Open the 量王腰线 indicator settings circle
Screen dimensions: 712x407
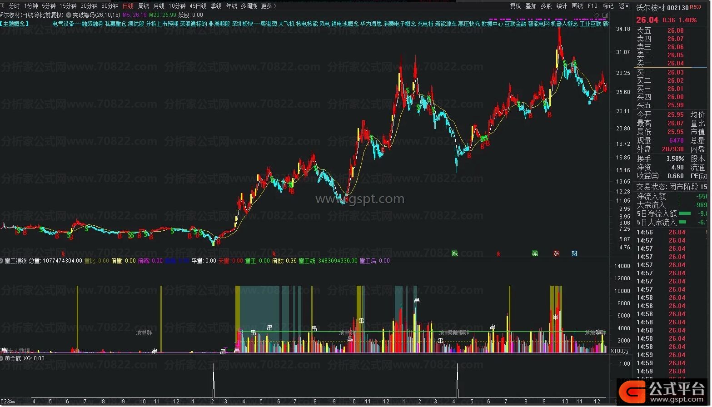2,261
